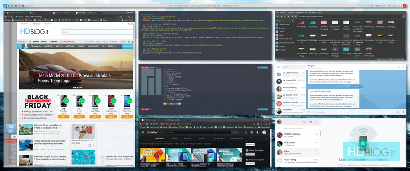The image size is (410, 171).
Task: Open WhatsApp three-dot menu
Action: click(x=316, y=122)
